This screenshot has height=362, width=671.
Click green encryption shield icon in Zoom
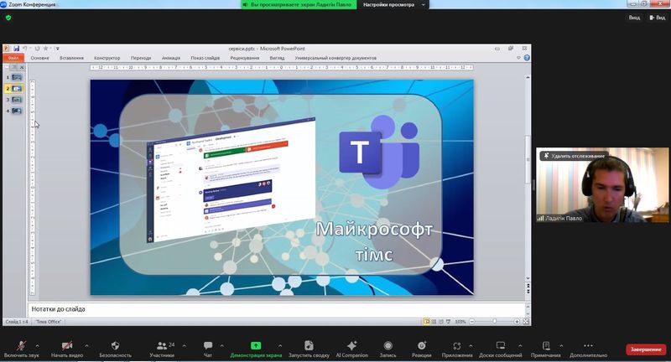tap(8, 18)
